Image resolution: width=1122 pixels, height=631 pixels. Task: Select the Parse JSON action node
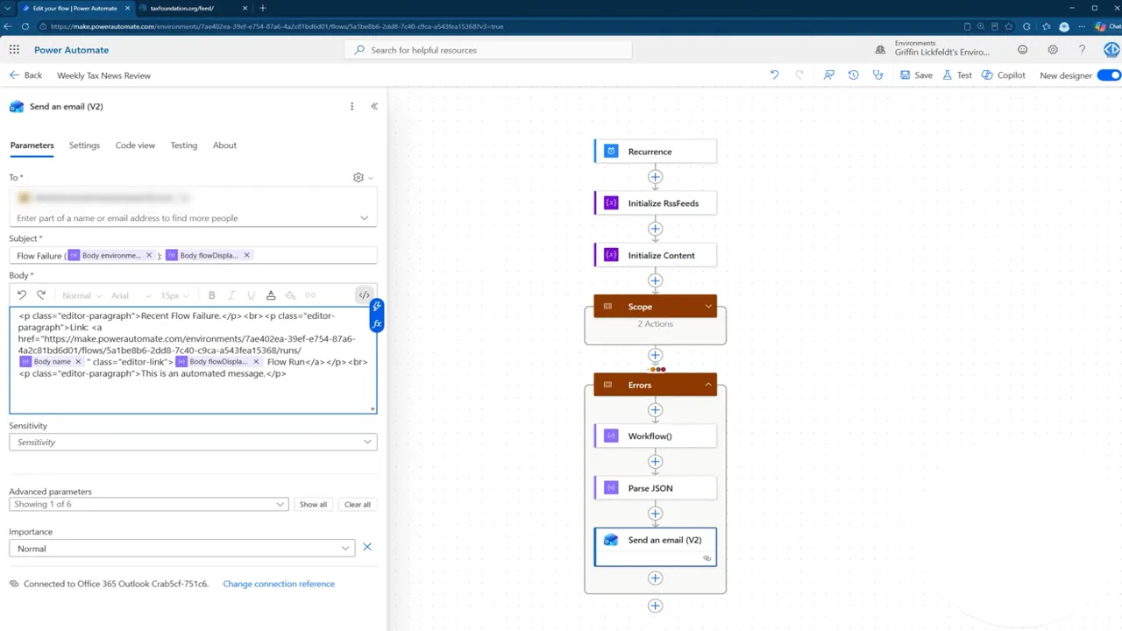point(655,488)
